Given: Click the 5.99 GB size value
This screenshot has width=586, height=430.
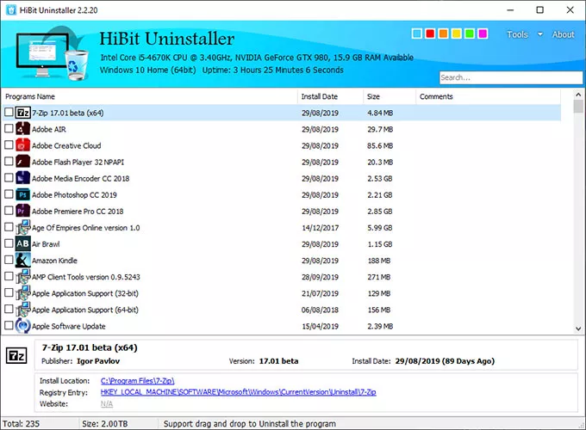Looking at the screenshot, I should (380, 228).
